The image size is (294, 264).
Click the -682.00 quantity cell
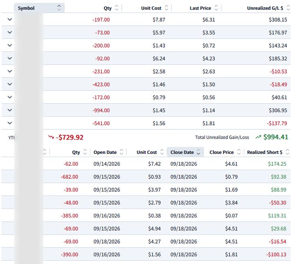coord(69,177)
